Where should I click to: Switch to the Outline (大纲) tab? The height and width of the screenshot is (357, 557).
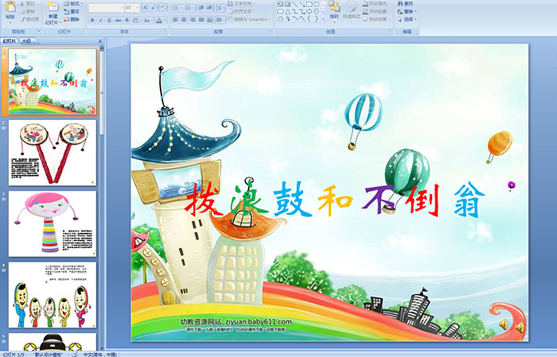click(x=26, y=41)
